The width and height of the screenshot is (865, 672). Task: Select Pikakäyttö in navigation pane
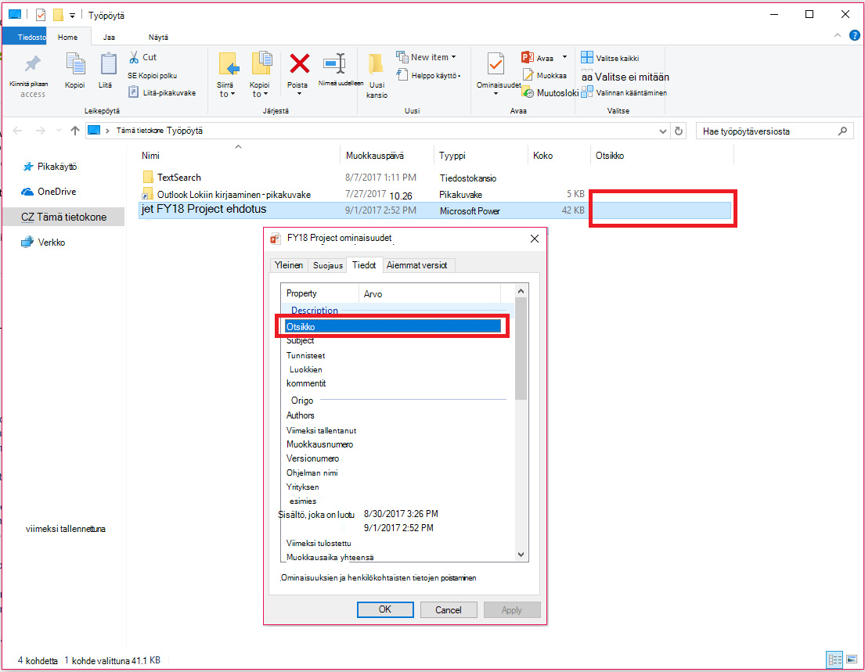click(x=50, y=167)
